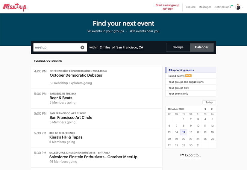
Task: Open Start a new group link
Action: 167,7
